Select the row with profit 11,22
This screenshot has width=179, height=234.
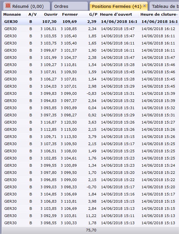90,216
